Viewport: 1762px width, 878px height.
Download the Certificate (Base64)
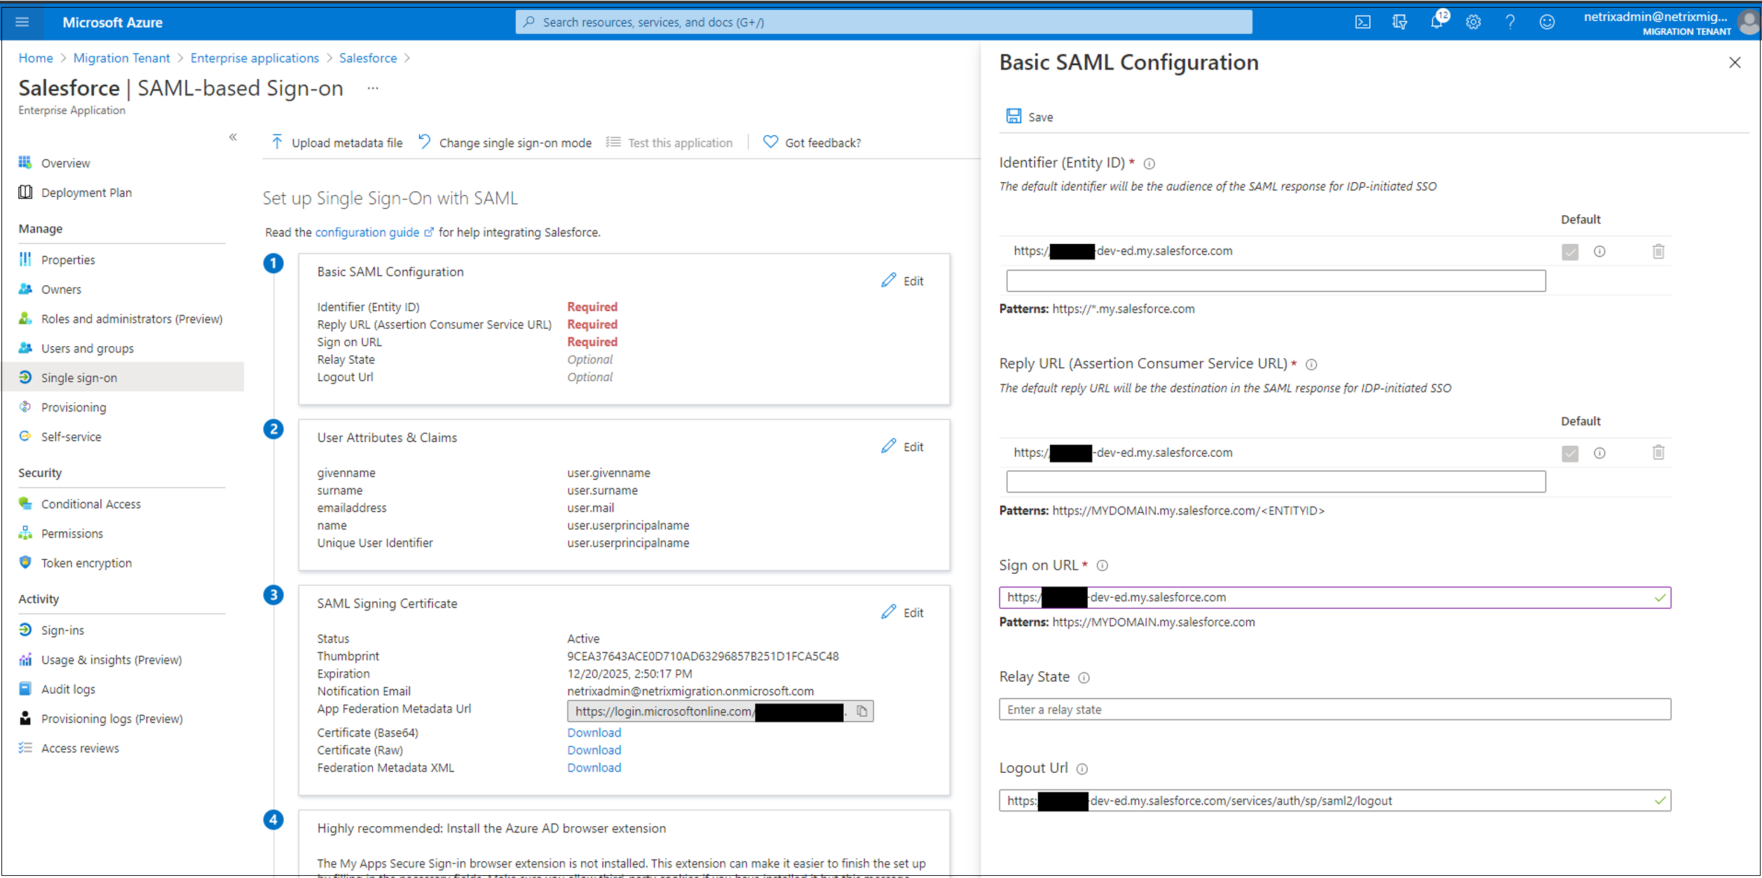[x=594, y=732]
